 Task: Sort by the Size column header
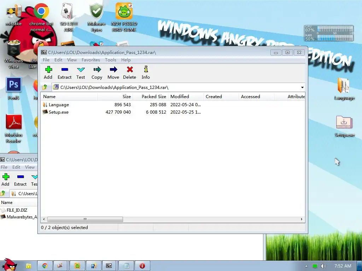point(115,97)
